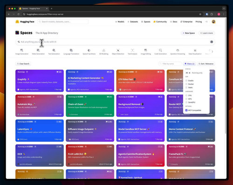
Task: Click the Clear Search button
Action: pyautogui.click(x=23, y=64)
